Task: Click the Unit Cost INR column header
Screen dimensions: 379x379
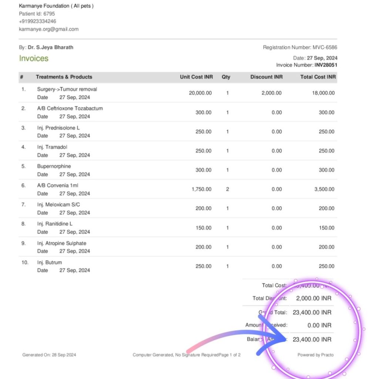Action: pyautogui.click(x=196, y=77)
